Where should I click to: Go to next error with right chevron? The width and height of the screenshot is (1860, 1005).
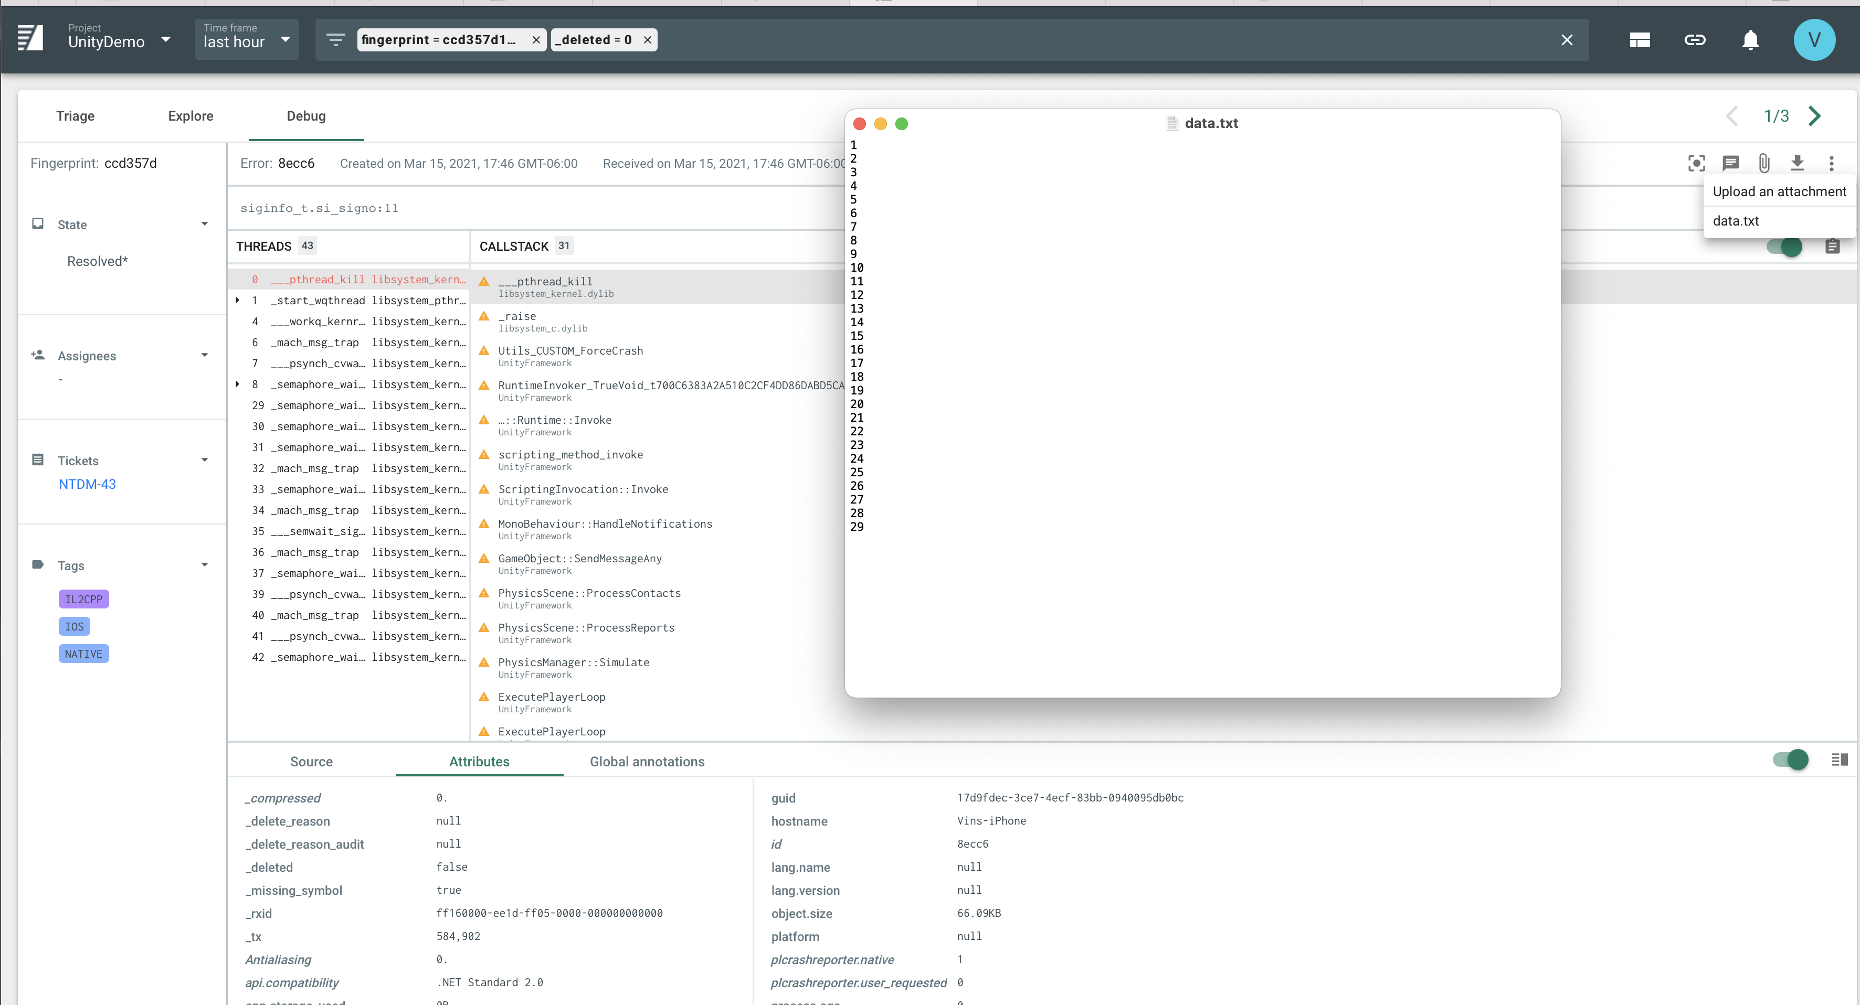1814,116
